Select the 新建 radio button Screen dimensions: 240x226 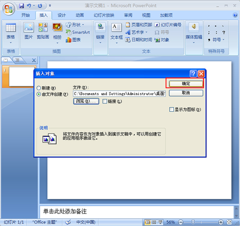point(39,88)
